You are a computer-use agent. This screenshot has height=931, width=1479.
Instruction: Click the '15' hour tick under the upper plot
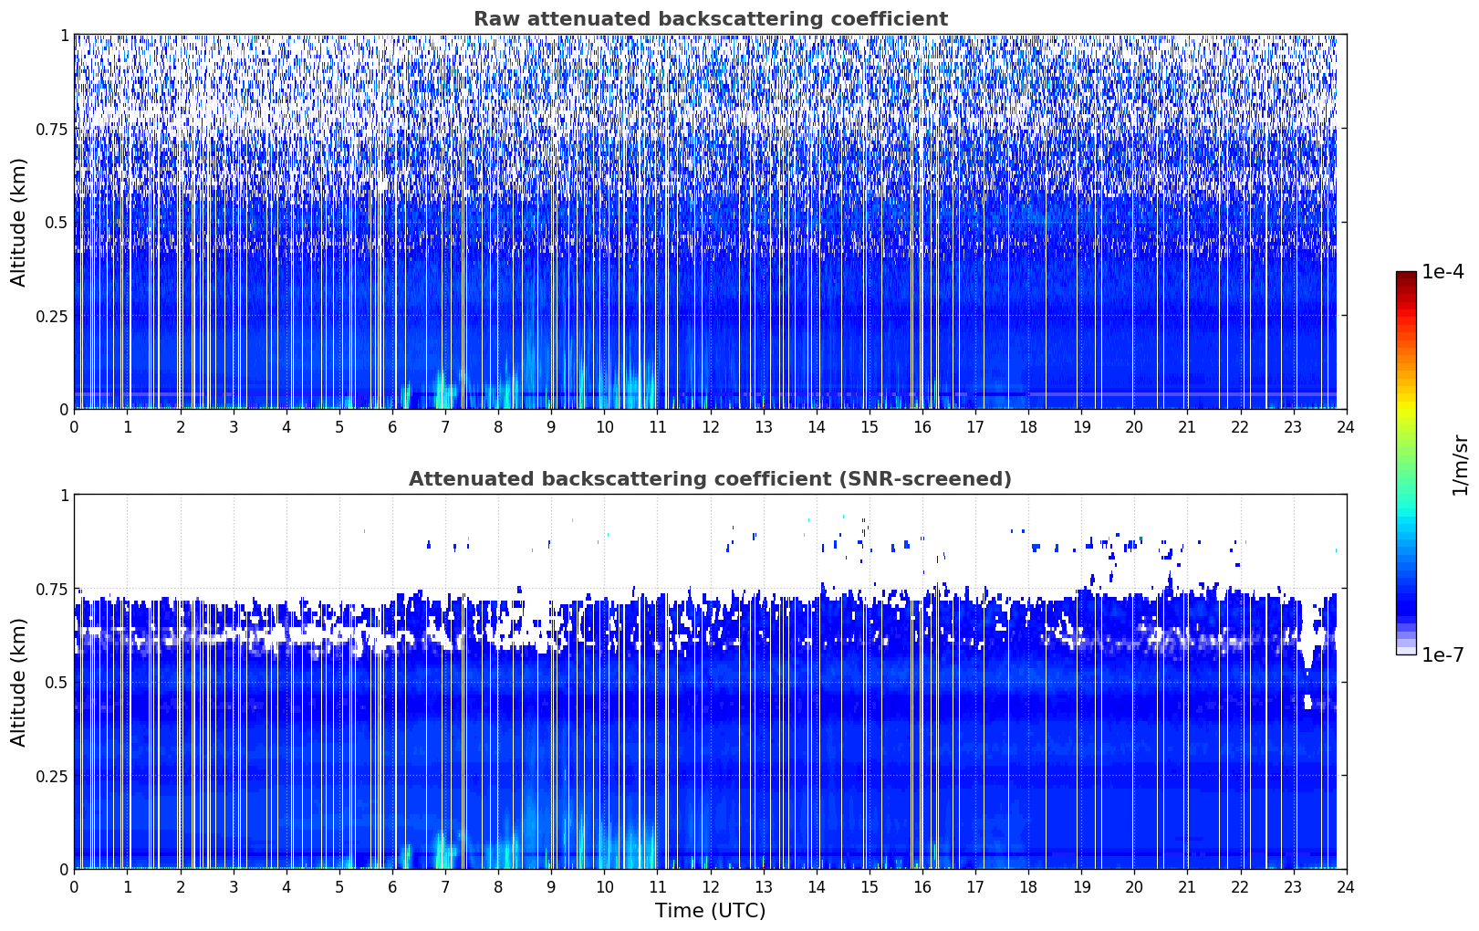pyautogui.click(x=870, y=427)
